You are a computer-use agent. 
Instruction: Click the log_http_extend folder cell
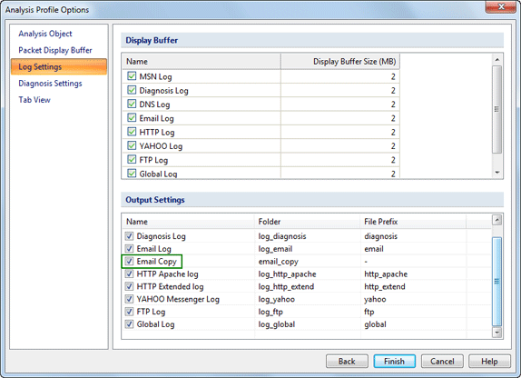[x=286, y=286]
